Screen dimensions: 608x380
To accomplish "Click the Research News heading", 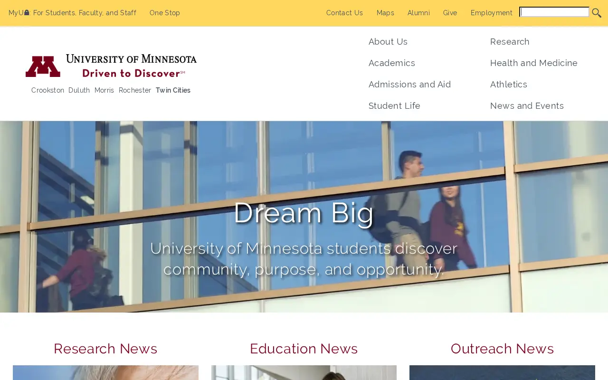I will pyautogui.click(x=105, y=349).
